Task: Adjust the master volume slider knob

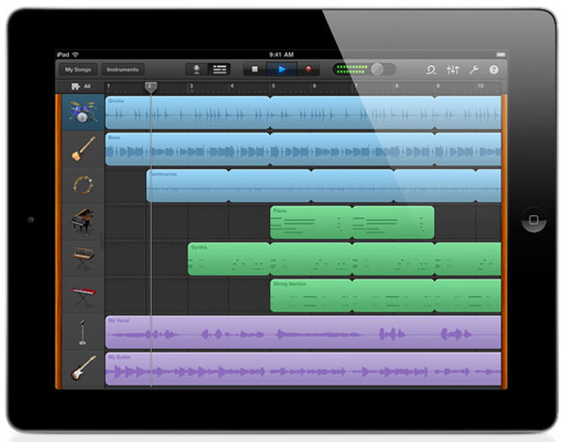Action: tap(378, 69)
